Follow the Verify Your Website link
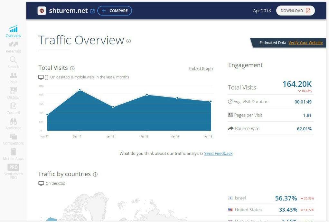This screenshot has width=329, height=222. 305,43
